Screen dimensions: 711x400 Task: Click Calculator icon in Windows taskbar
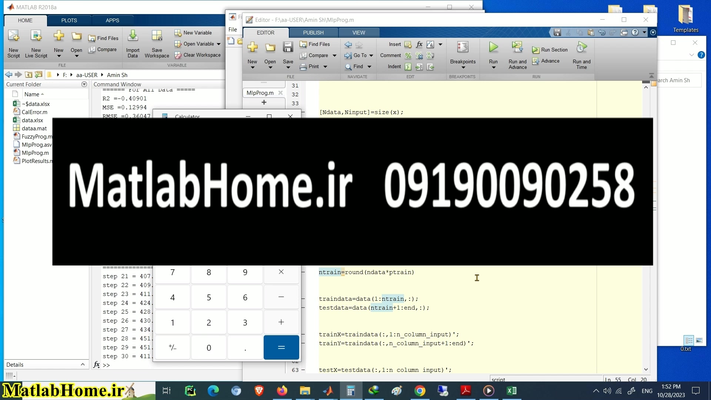click(351, 390)
